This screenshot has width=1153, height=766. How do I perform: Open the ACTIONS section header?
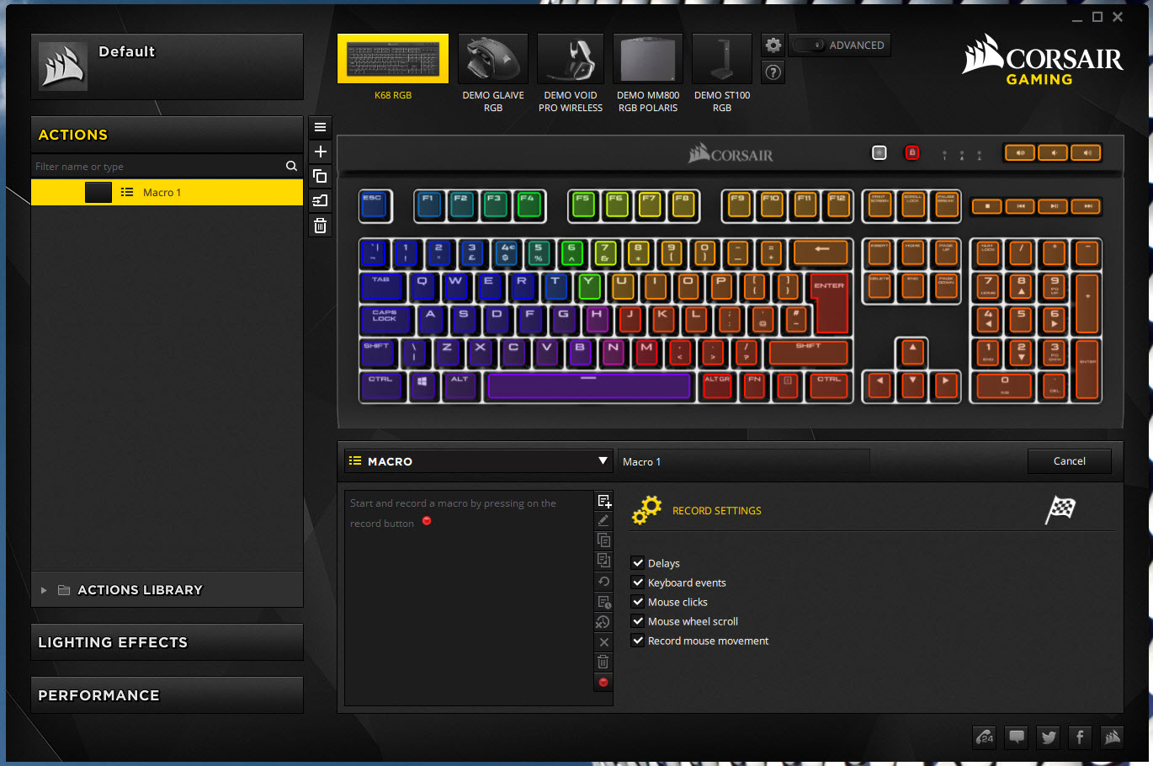[167, 135]
